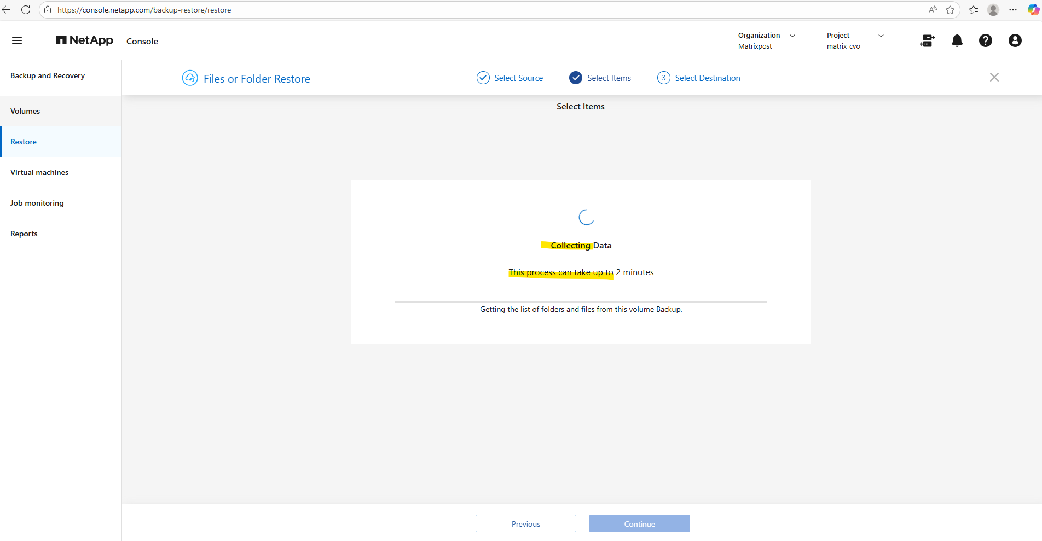The image size is (1042, 541).
Task: Click the Select Items checkmark step icon
Action: tap(576, 78)
